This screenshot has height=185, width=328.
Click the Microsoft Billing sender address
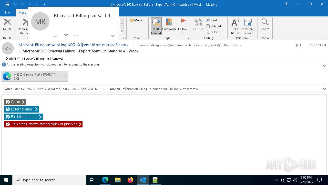[73, 45]
